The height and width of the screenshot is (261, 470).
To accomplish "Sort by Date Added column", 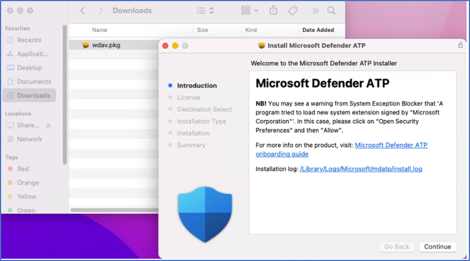I will 318,30.
